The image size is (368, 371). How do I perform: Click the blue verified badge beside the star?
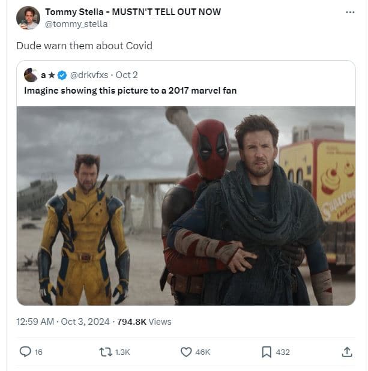(x=62, y=75)
